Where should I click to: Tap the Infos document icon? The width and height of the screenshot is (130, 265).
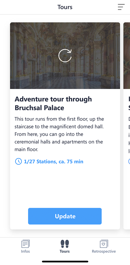coord(25,244)
